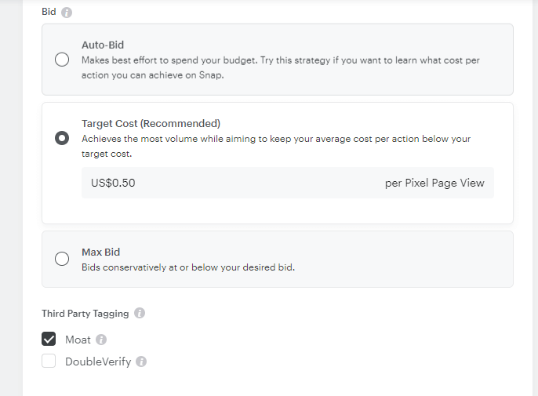
Task: Show the Third Party Tagging info tooltip
Action: [140, 313]
